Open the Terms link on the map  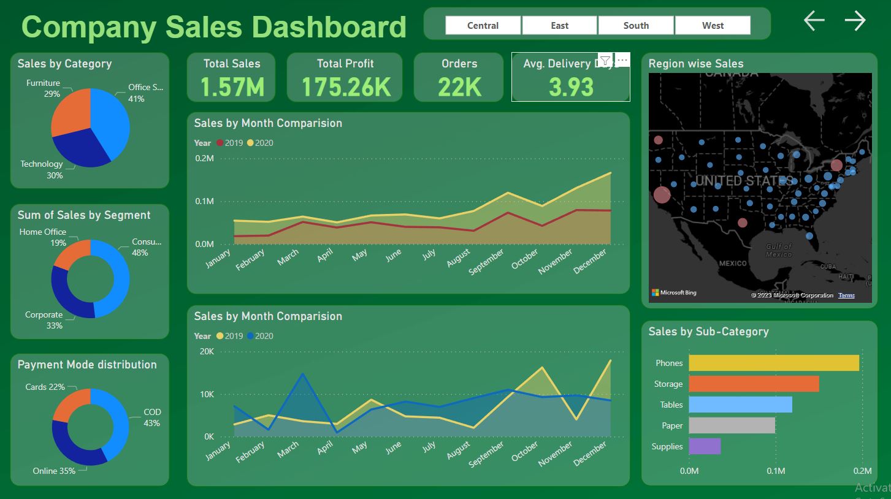coord(846,295)
